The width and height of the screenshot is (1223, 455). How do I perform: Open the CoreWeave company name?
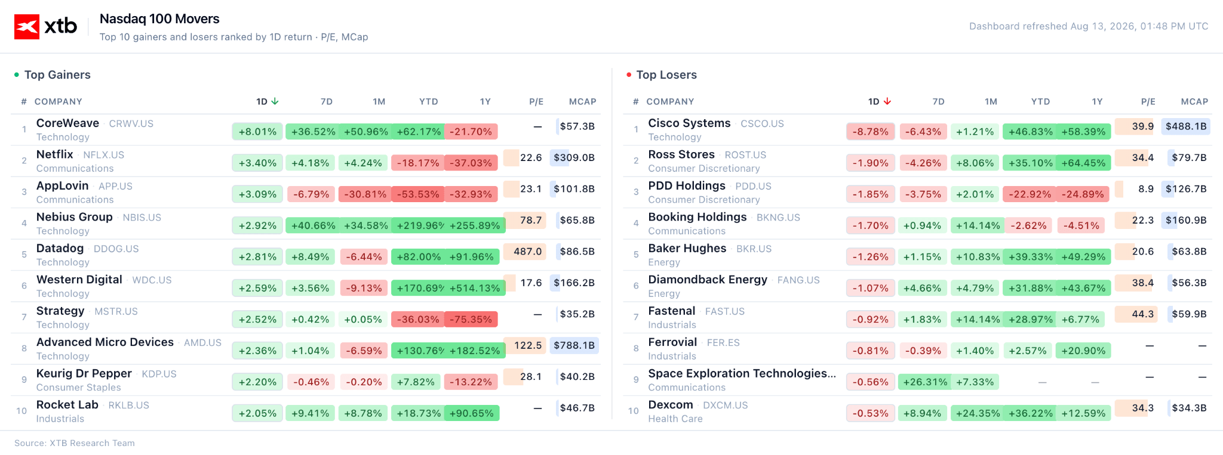[x=67, y=123]
